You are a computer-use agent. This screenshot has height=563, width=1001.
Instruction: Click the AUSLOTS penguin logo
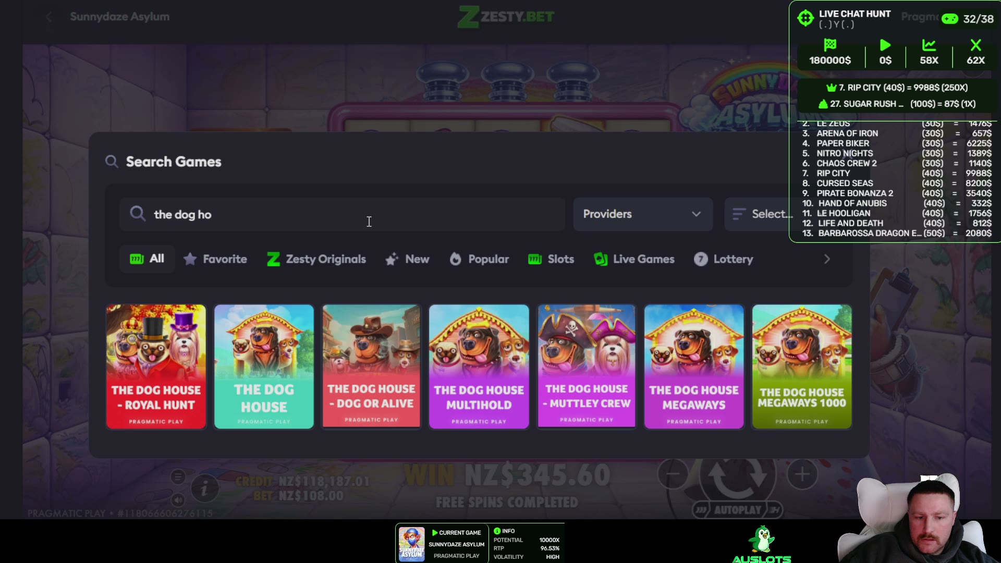(762, 545)
